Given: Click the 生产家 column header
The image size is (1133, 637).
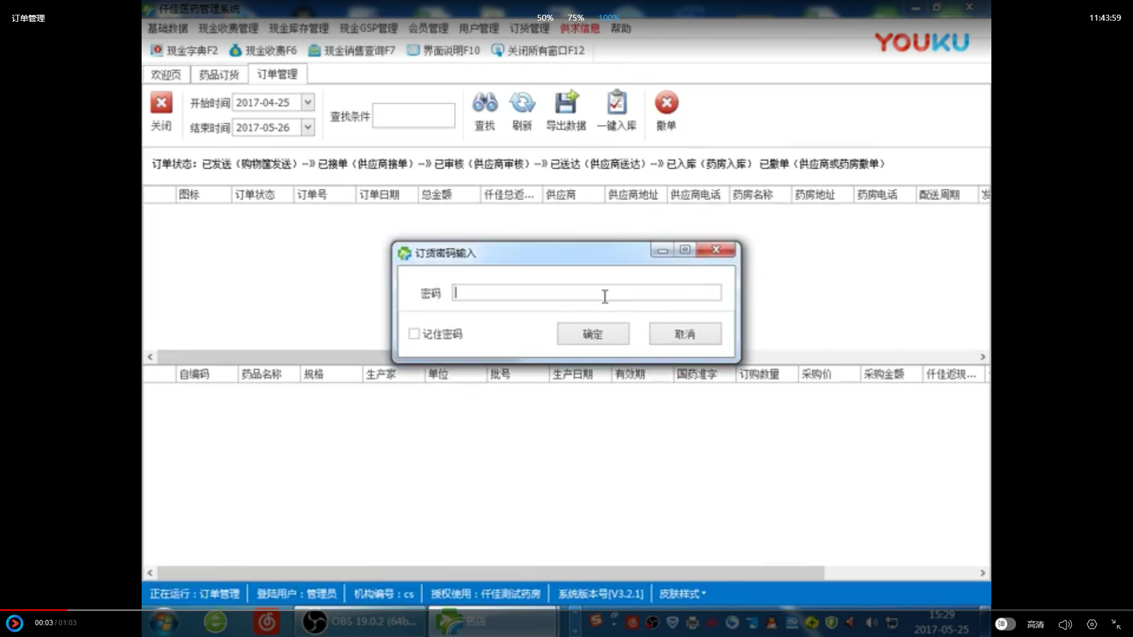Looking at the screenshot, I should [x=393, y=374].
